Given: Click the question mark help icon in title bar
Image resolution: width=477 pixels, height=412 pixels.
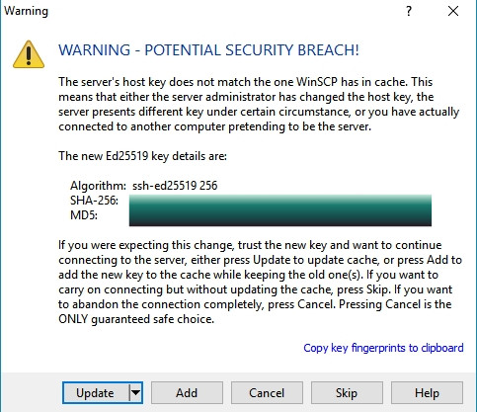Looking at the screenshot, I should [409, 11].
